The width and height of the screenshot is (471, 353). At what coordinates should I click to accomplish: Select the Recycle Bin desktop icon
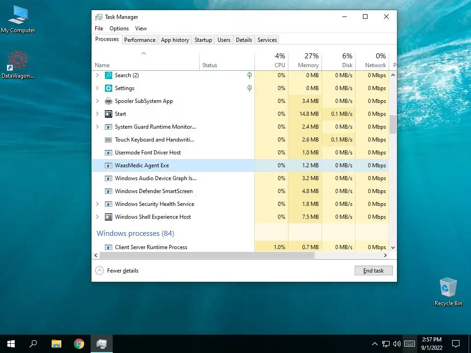click(x=448, y=292)
